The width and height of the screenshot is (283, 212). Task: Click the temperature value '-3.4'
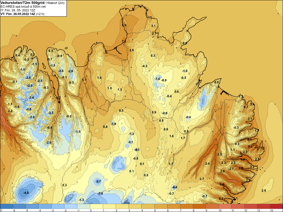31,97
